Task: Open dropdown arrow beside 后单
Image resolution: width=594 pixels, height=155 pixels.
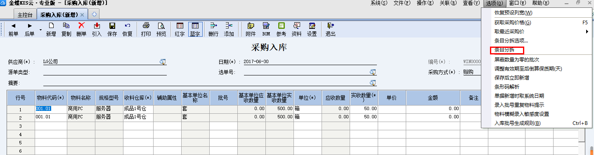Action: click(40, 30)
